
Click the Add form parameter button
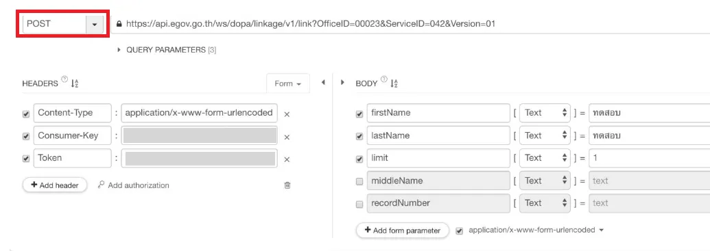click(x=403, y=230)
